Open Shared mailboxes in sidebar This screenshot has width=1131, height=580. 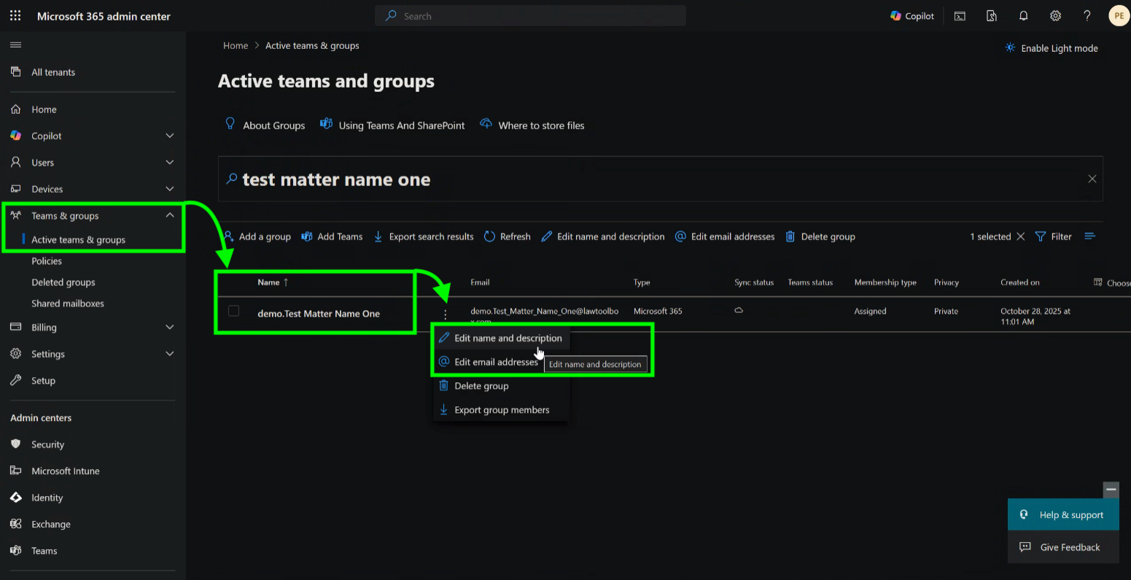[x=68, y=303]
